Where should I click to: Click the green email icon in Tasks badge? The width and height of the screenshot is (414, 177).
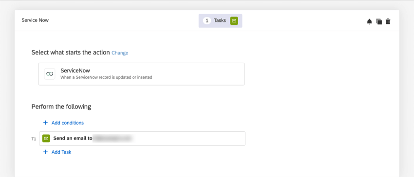tap(234, 20)
